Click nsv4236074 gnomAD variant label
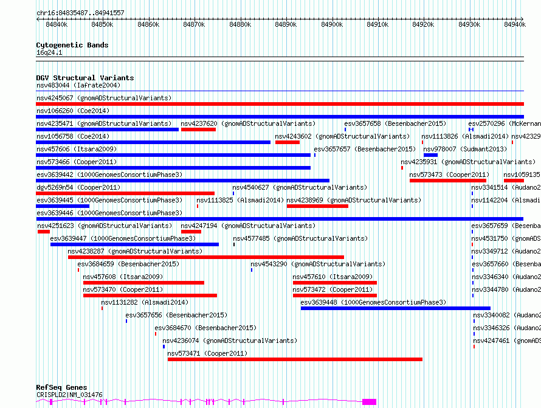 pos(230,341)
